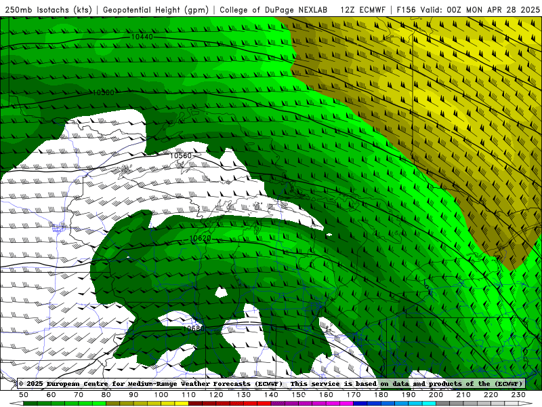Click the dark green swatch below the 50 label
This screenshot has height=407, width=542.
[30, 404]
